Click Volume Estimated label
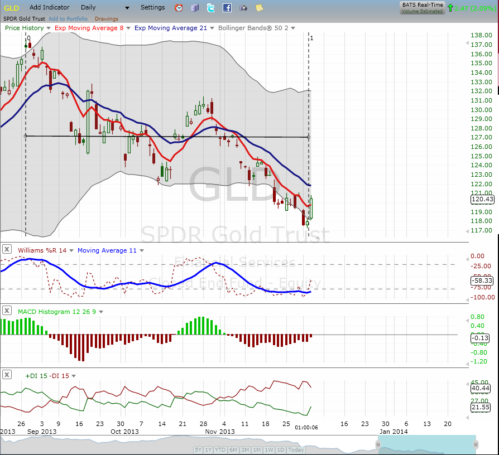 (422, 11)
